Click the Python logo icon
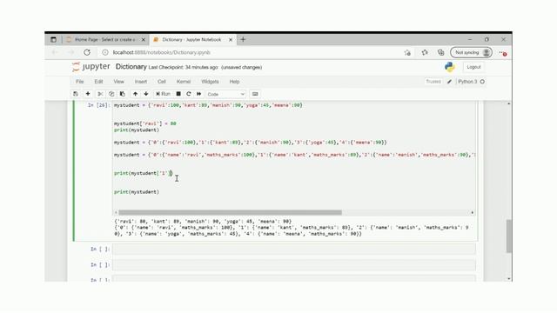The height and width of the screenshot is (313, 557). 450,67
